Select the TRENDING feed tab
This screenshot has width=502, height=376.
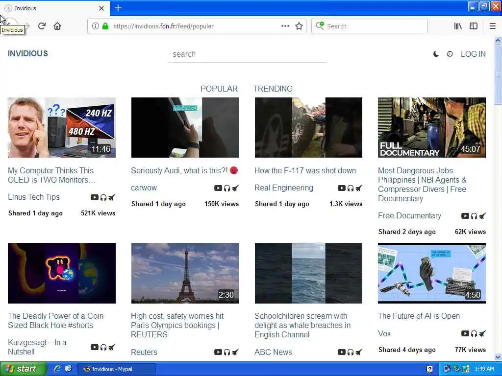click(x=273, y=89)
